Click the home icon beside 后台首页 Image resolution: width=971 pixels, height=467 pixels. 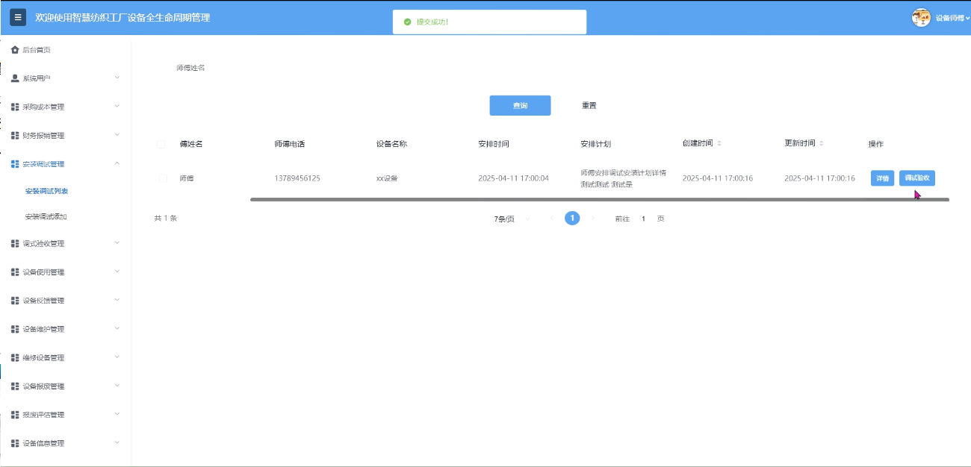15,50
